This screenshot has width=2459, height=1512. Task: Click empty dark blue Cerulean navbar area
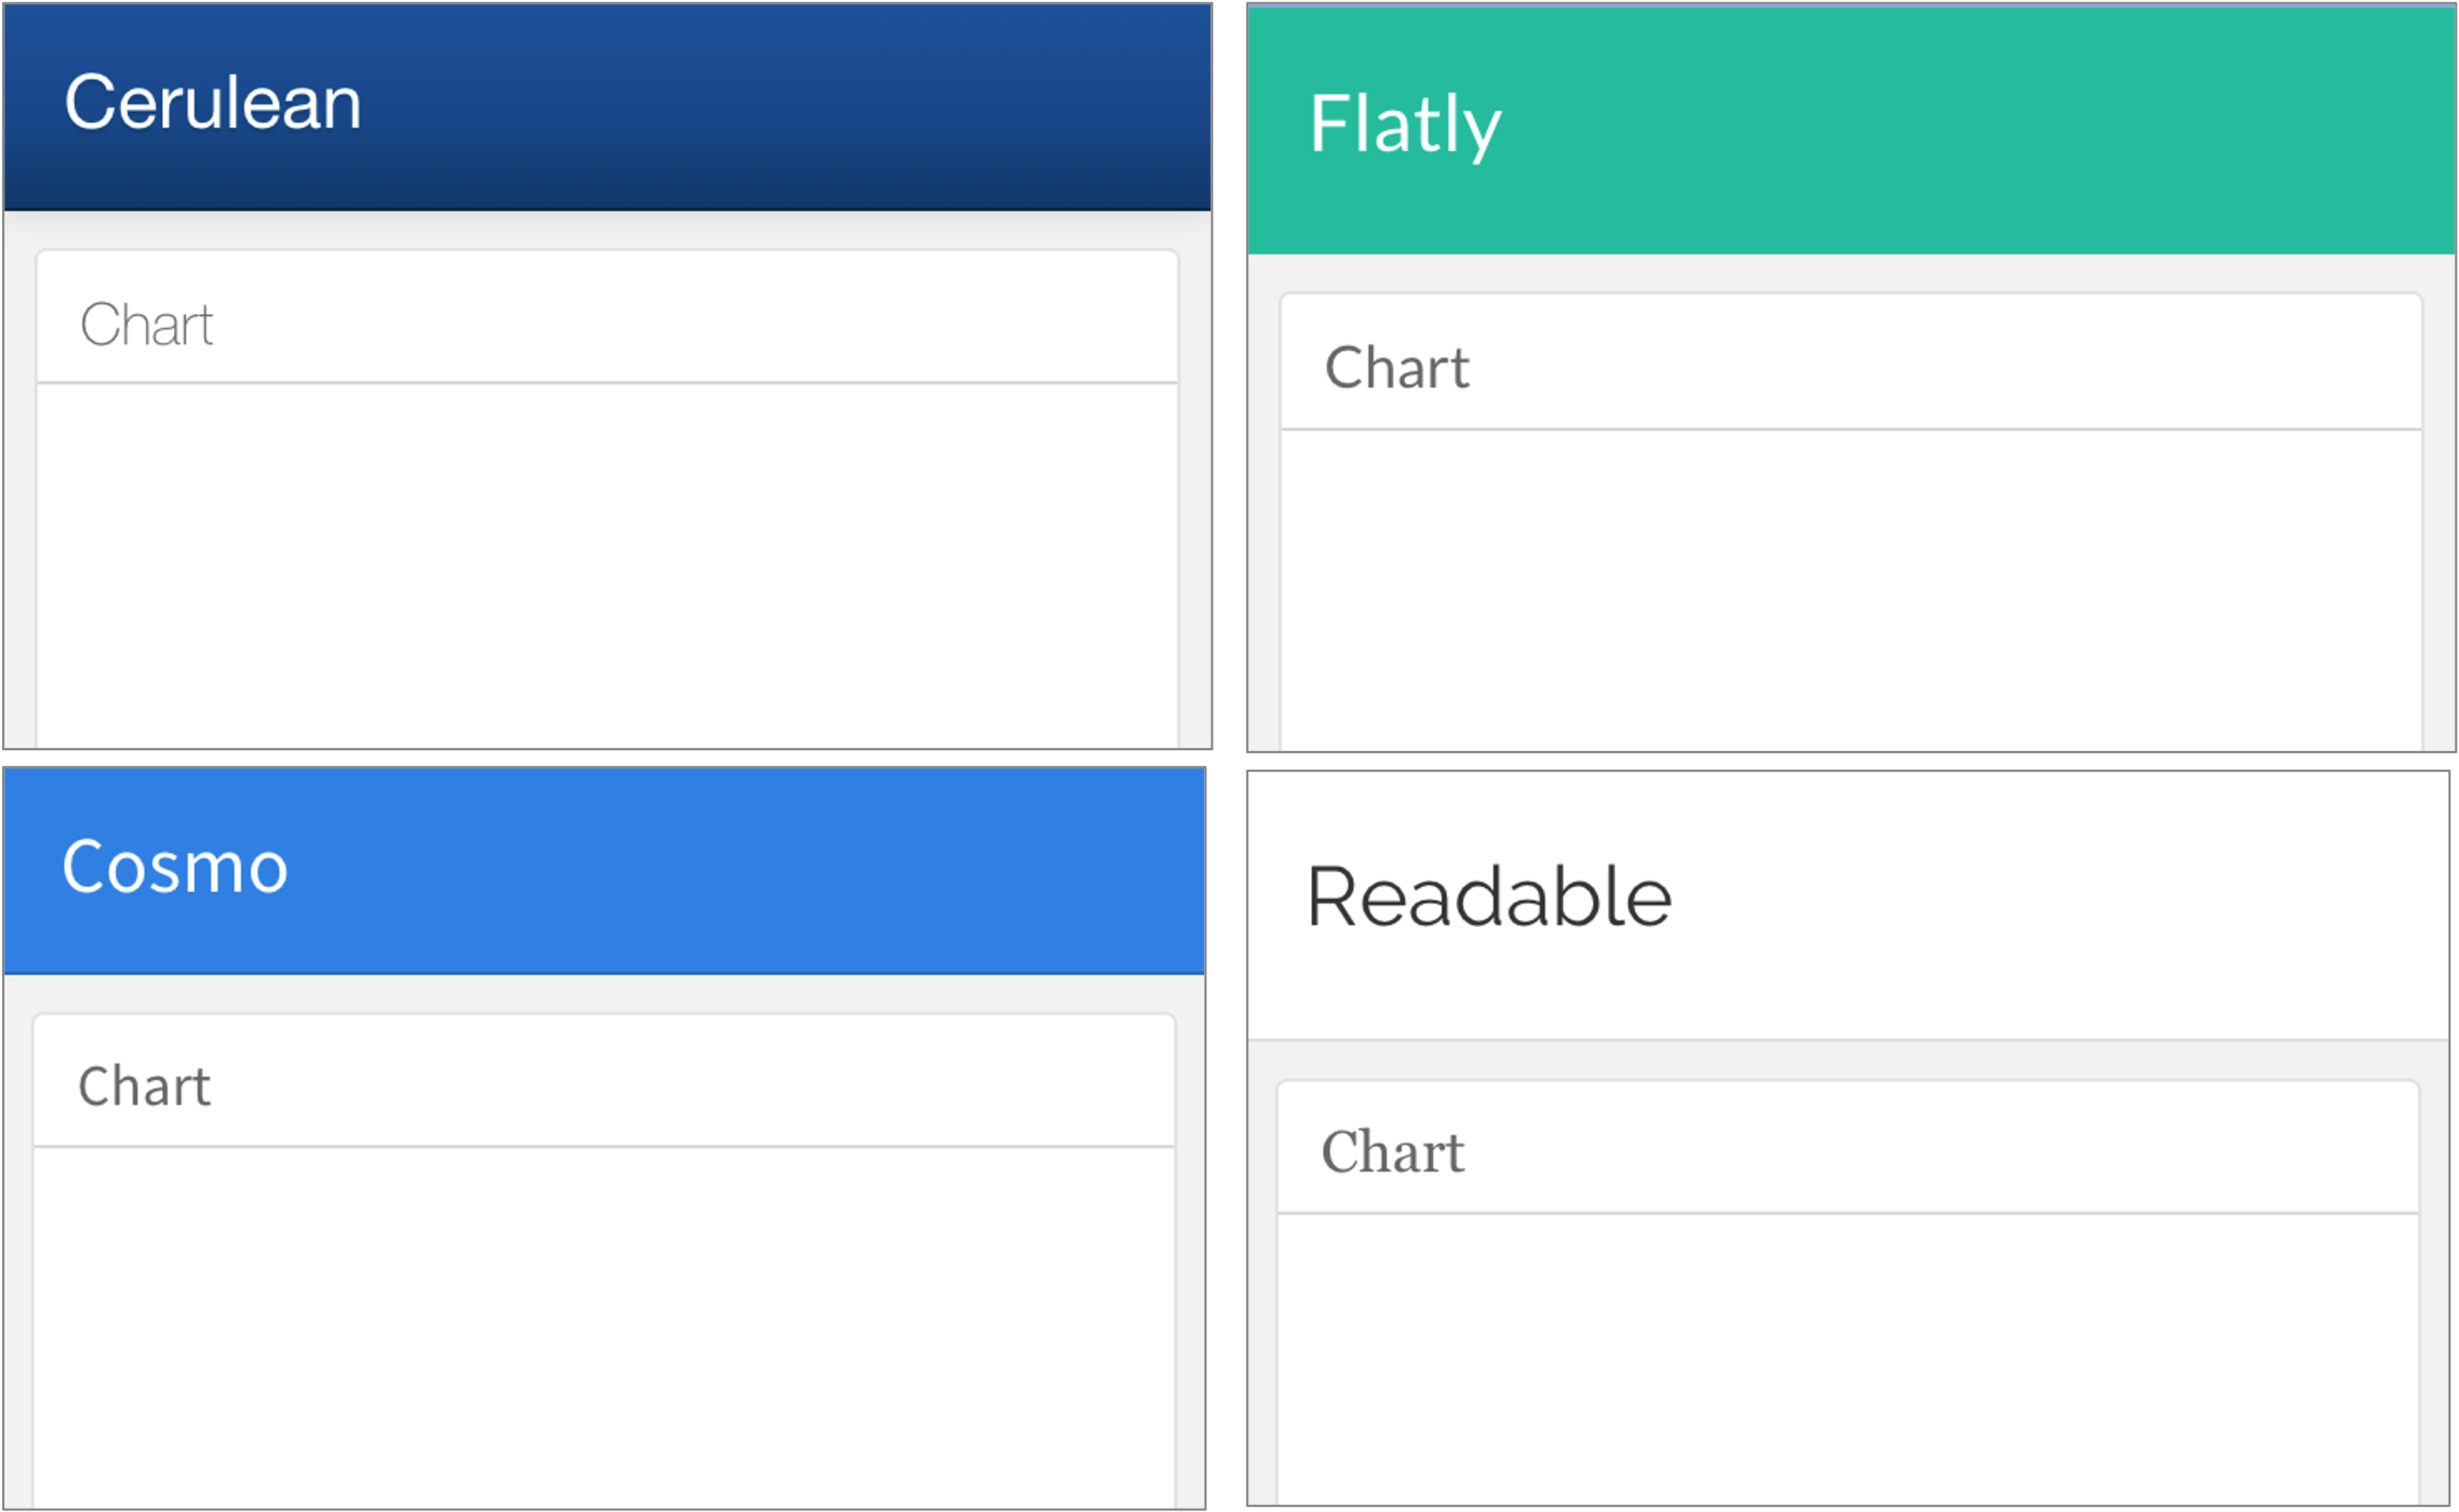point(800,105)
